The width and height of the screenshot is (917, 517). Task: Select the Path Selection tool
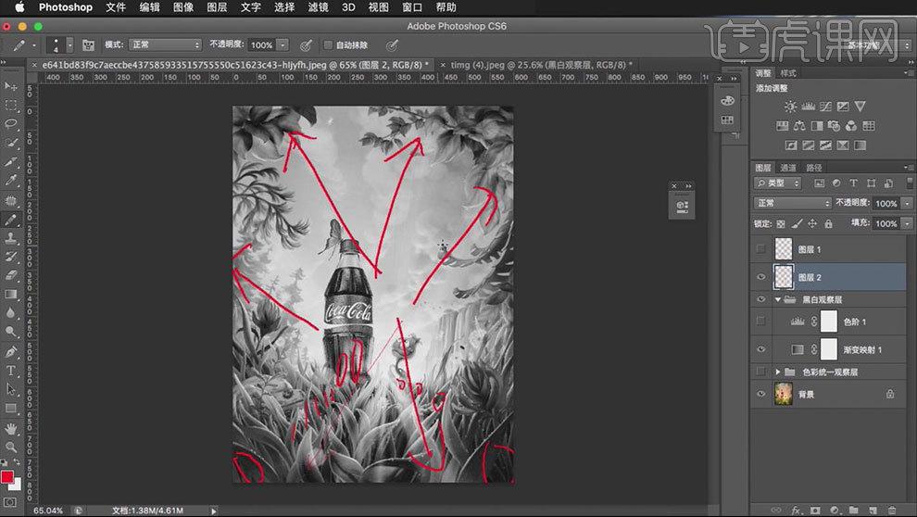[10, 389]
